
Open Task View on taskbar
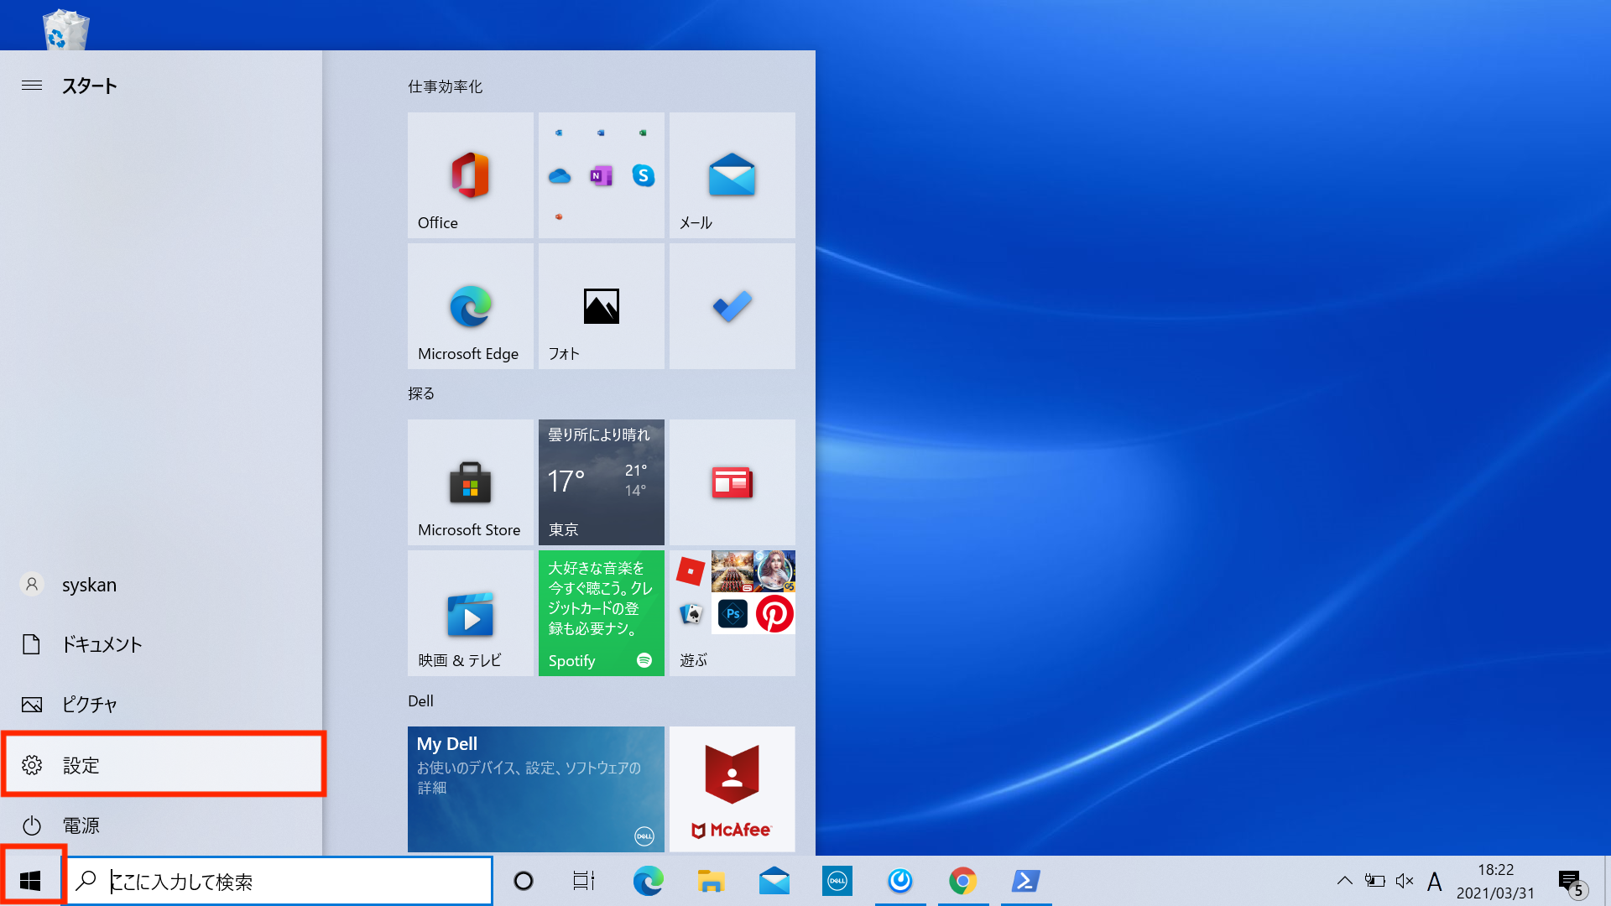coord(584,881)
